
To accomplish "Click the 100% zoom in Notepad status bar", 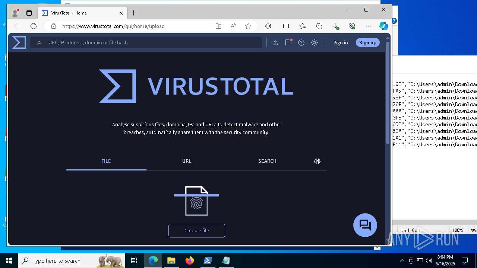I will [458, 230].
